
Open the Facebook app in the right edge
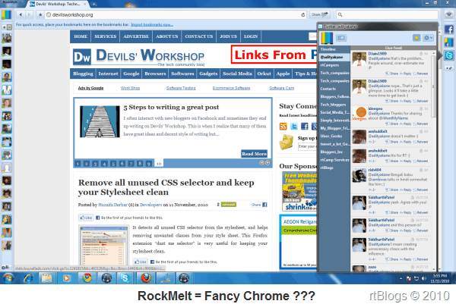[449, 30]
